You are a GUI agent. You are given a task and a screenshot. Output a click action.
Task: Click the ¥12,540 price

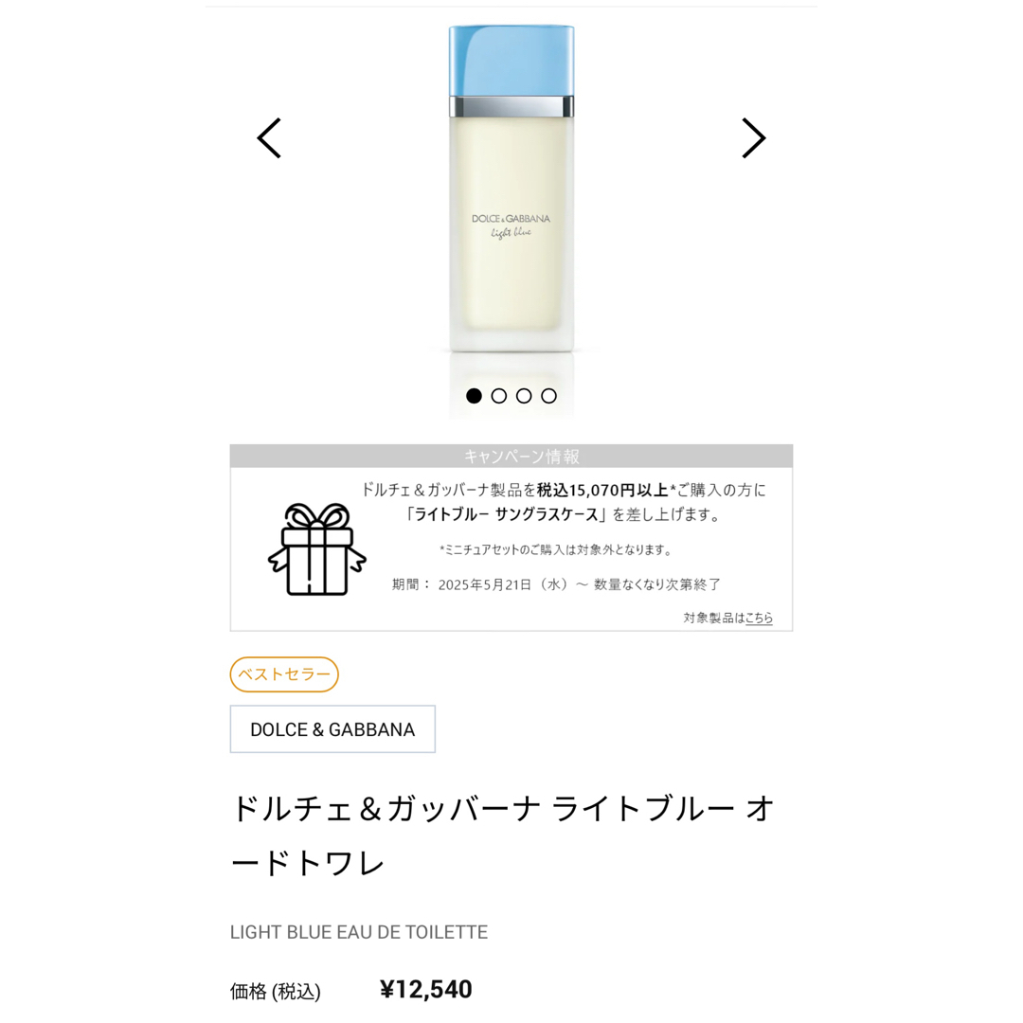tap(426, 990)
